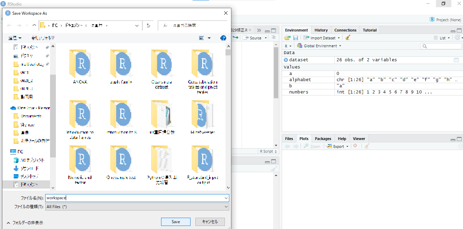Click the back arrow in the save dialog

tap(9, 25)
